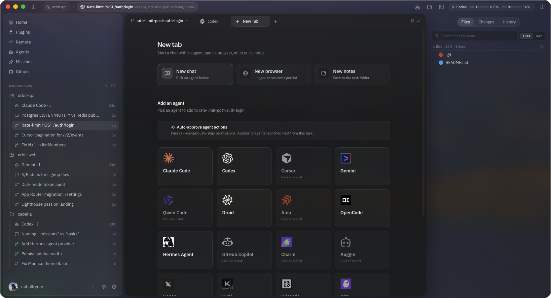Toggle the right panel icon in title bar
Viewport: 551px width, 298px height.
click(542, 7)
